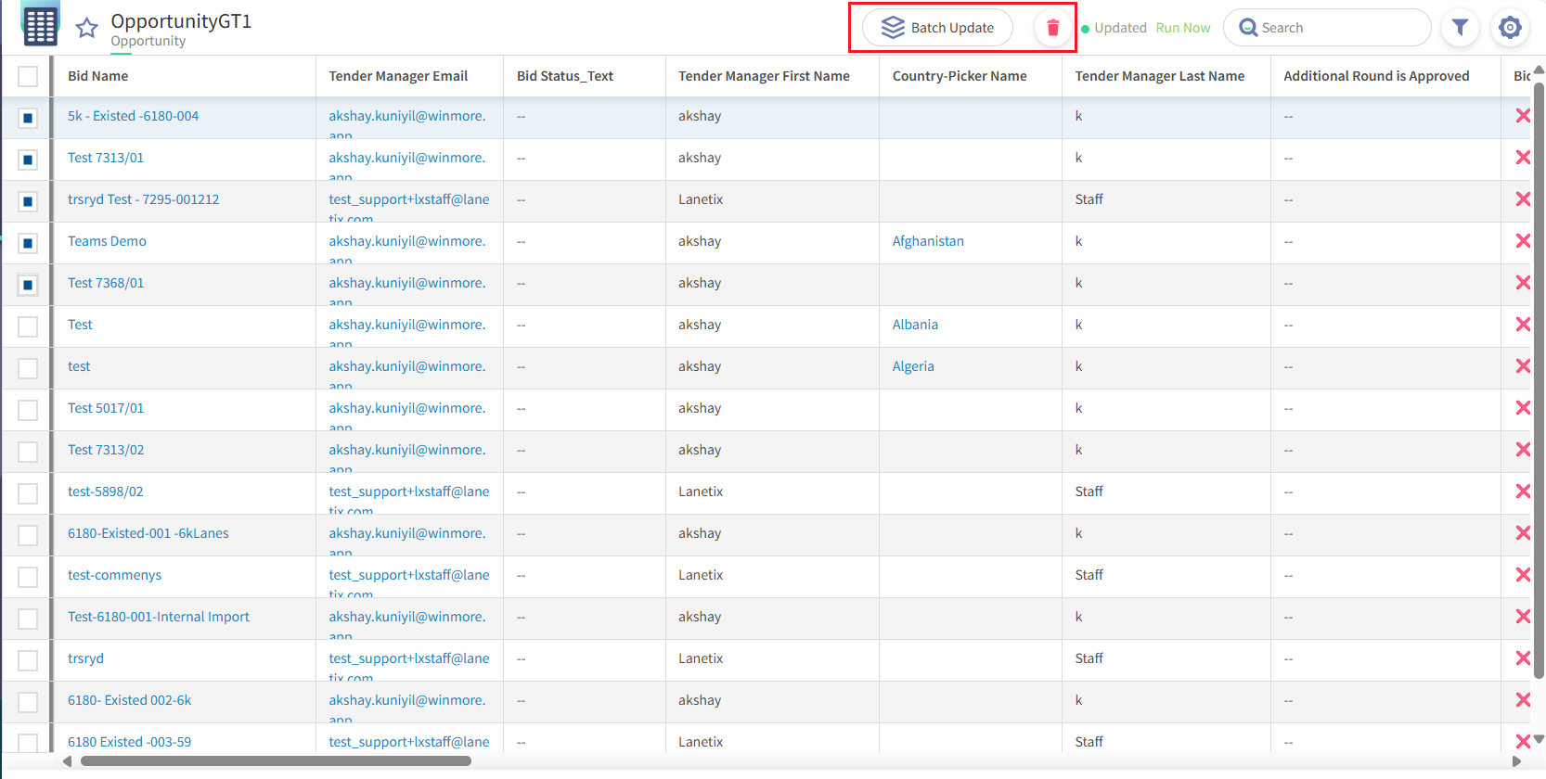Open the filter funnel icon
The width and height of the screenshot is (1546, 779).
pyautogui.click(x=1460, y=28)
